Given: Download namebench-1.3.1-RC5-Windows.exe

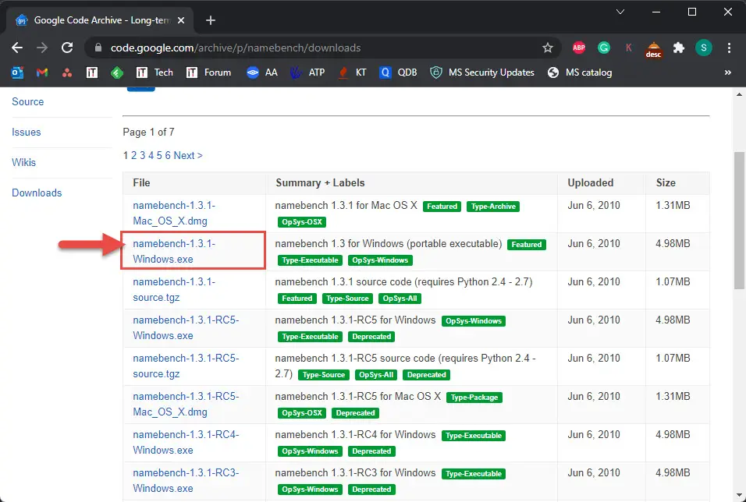Looking at the screenshot, I should point(186,327).
